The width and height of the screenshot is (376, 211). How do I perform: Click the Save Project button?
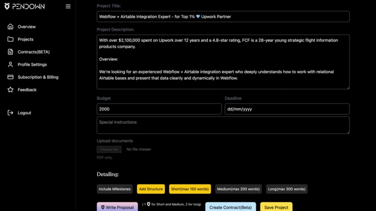click(x=276, y=207)
